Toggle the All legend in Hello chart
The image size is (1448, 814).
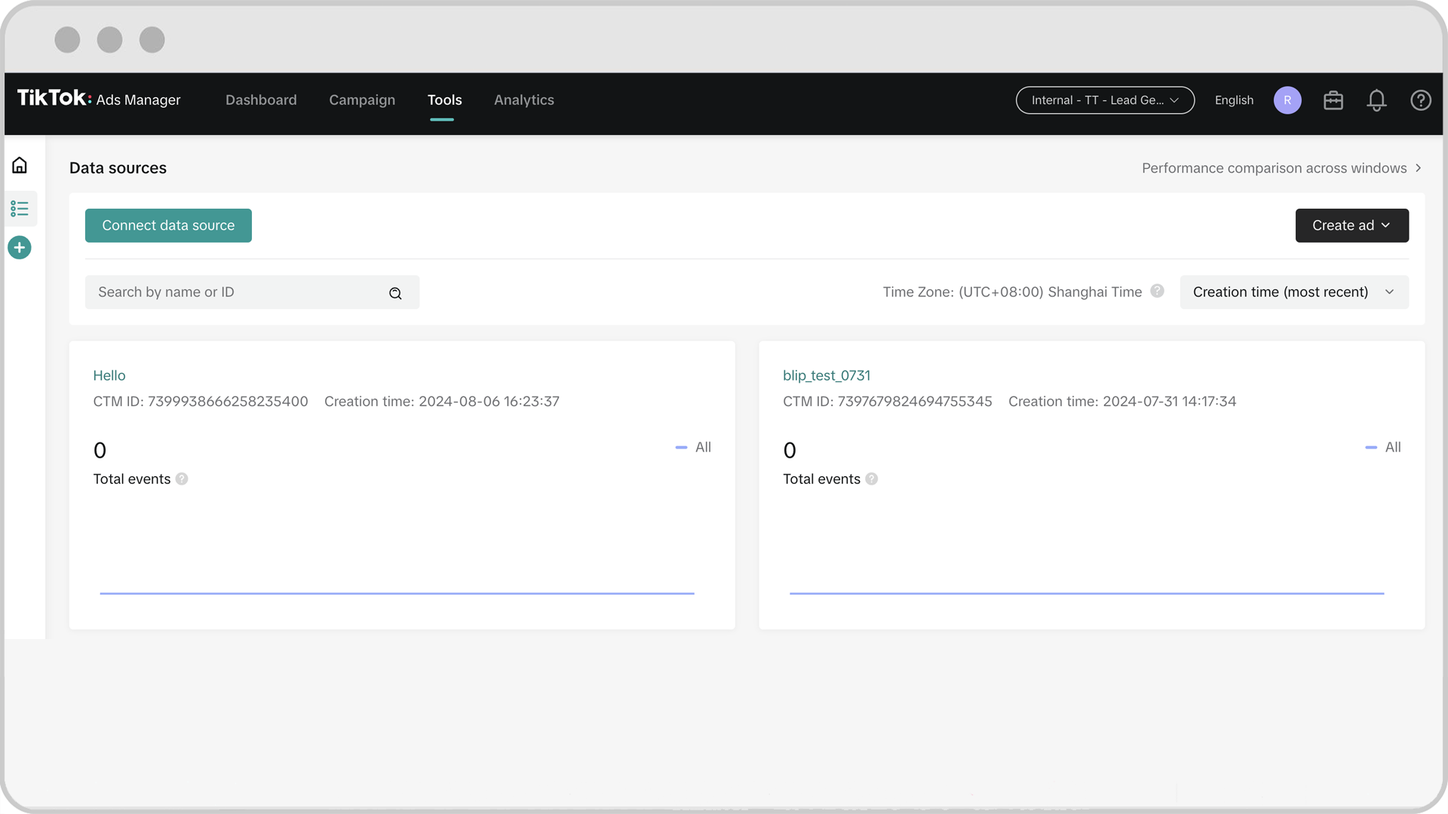pyautogui.click(x=693, y=448)
